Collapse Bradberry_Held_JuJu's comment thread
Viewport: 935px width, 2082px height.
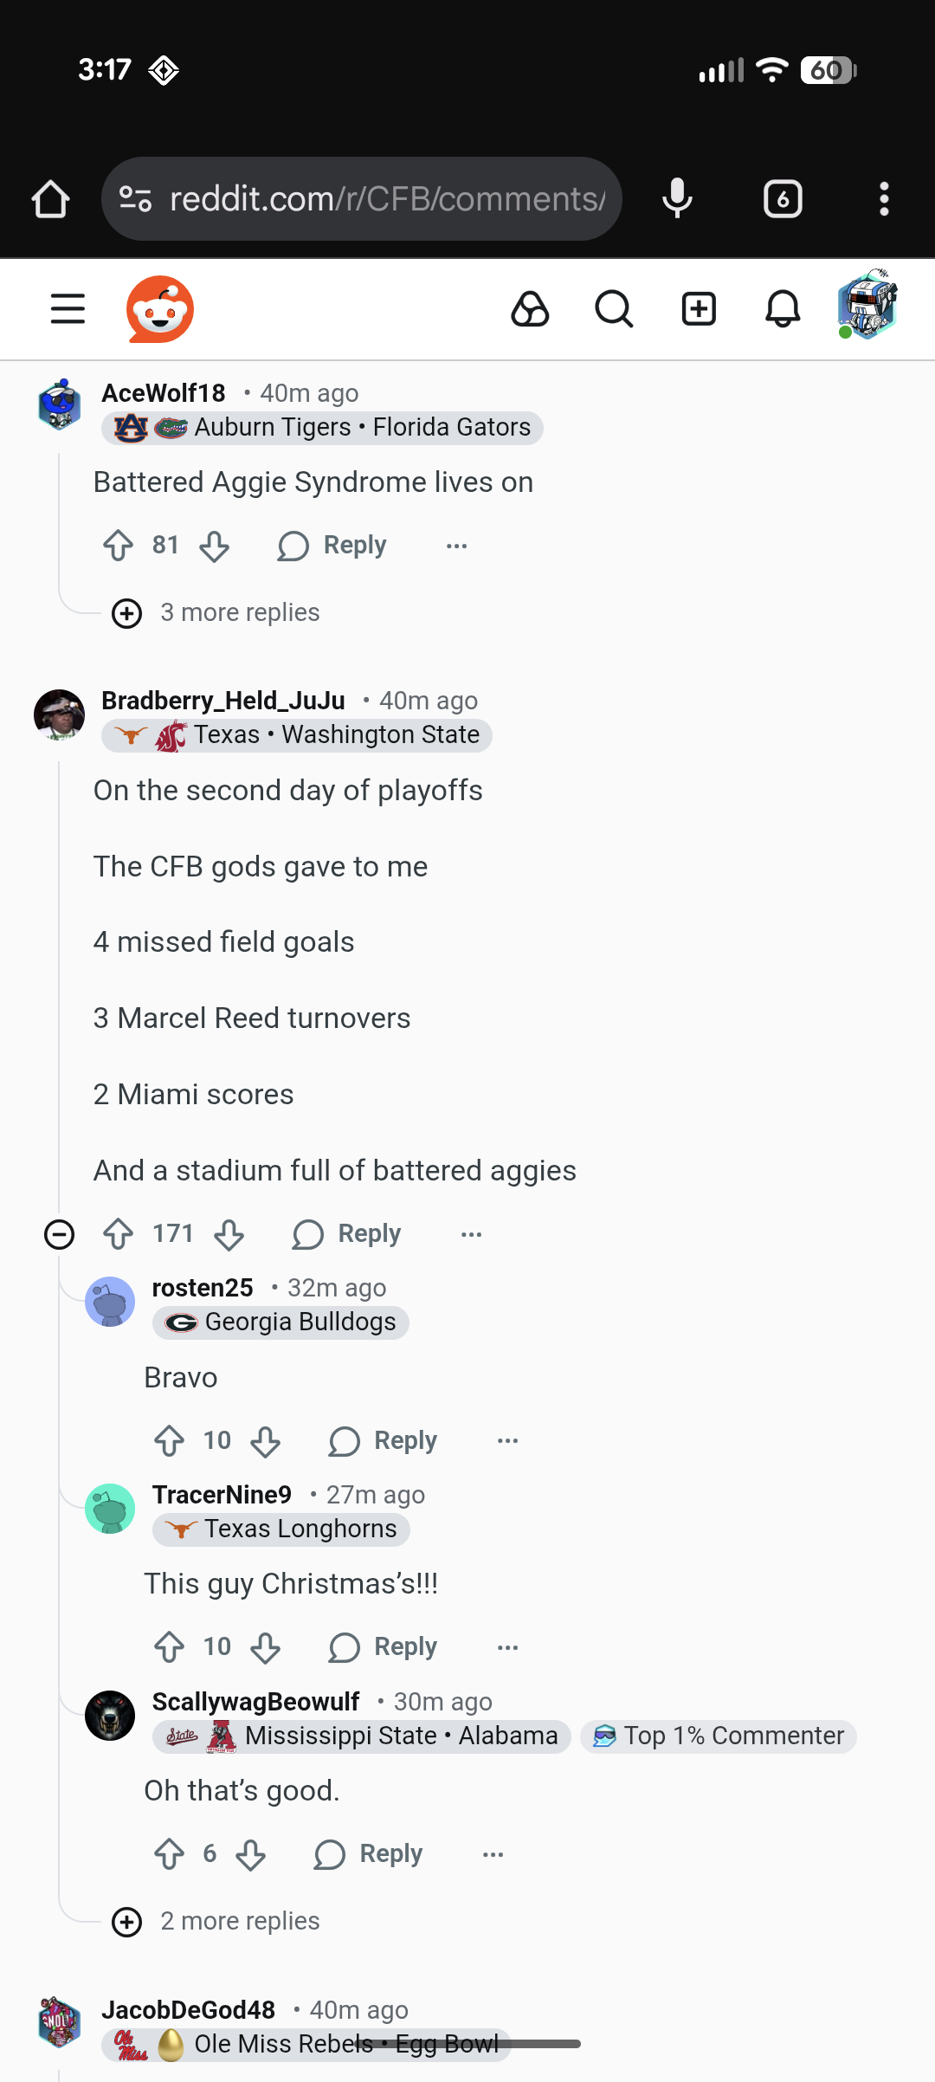[59, 1234]
